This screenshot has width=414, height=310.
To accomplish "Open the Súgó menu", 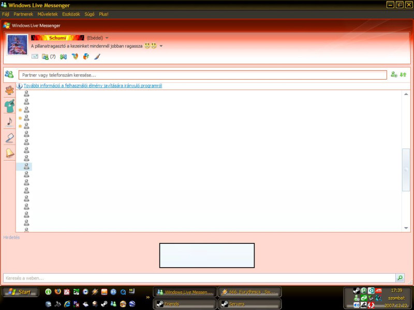I will [90, 14].
